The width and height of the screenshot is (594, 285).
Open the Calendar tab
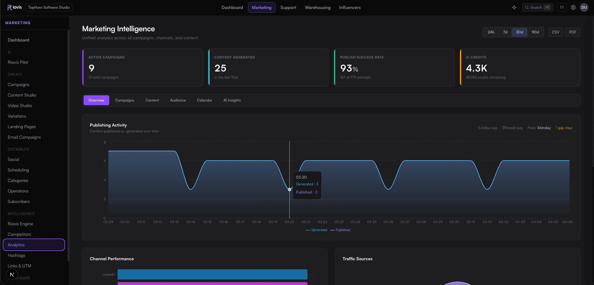[205, 100]
